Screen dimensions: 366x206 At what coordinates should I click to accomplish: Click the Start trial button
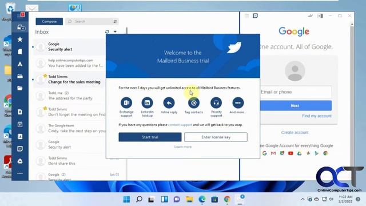tap(150, 137)
